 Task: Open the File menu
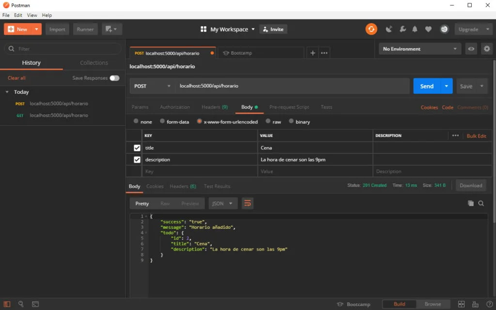click(x=6, y=15)
